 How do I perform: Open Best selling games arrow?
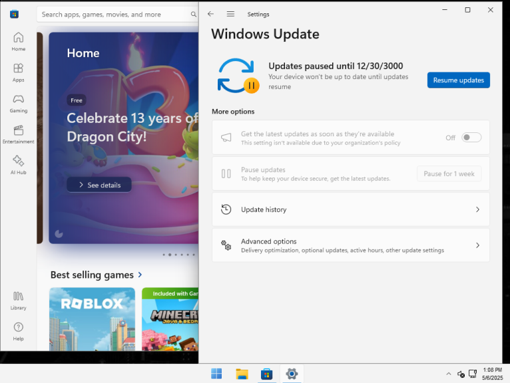coord(140,275)
